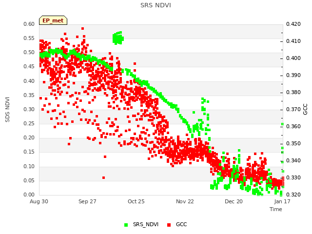Click the 0.320 right axis value
Screen dimensions: 312x234
click(x=293, y=195)
